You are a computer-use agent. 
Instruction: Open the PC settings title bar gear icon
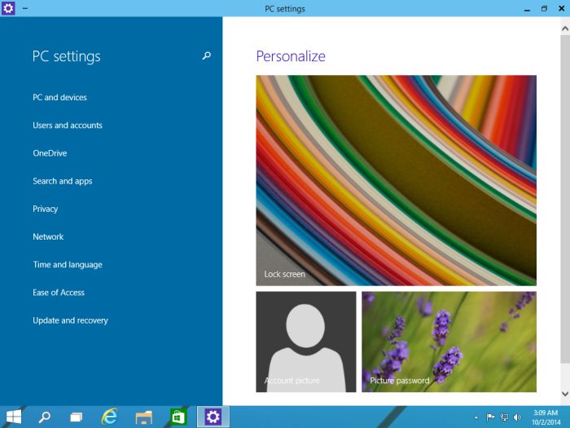(8, 8)
